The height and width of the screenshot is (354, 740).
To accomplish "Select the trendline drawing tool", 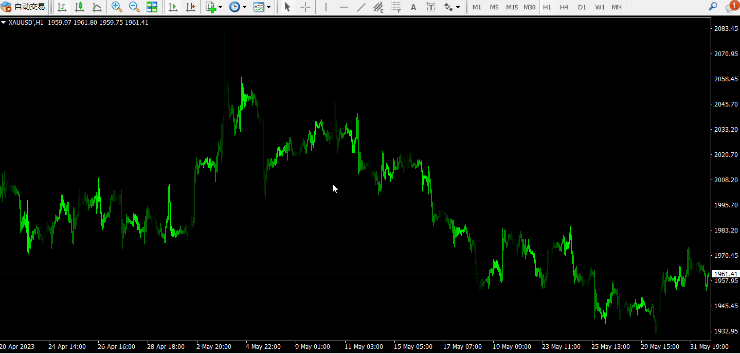I will coord(361,7).
